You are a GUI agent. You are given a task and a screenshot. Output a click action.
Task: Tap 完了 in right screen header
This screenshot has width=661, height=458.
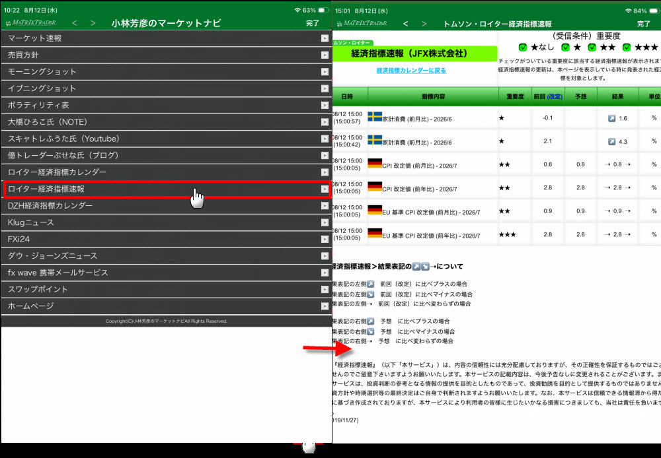coord(643,24)
